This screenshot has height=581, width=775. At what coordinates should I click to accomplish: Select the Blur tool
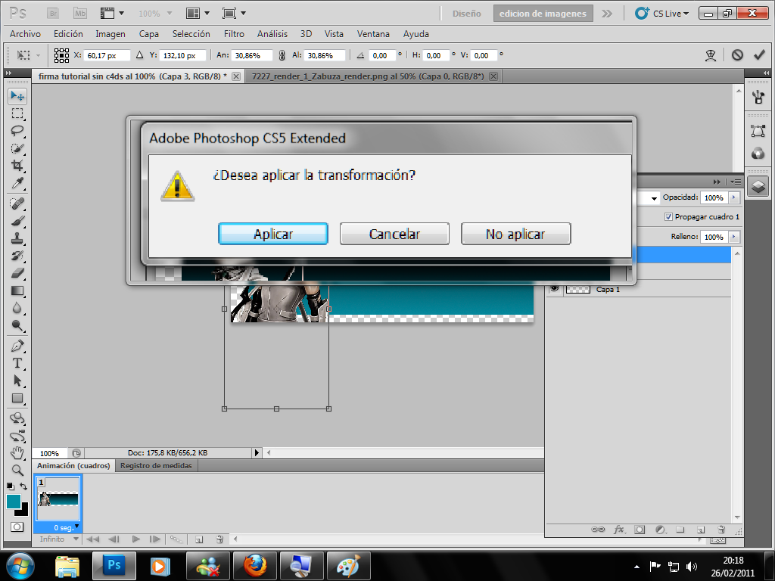coord(17,308)
